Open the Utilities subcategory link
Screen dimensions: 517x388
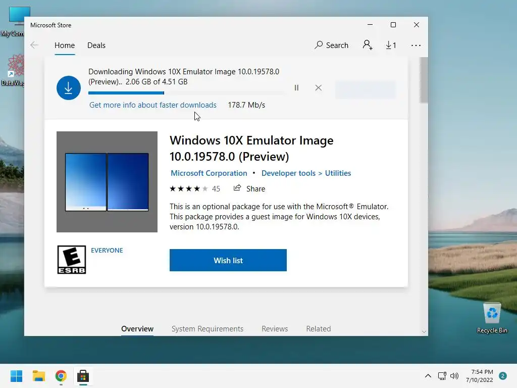click(x=338, y=173)
